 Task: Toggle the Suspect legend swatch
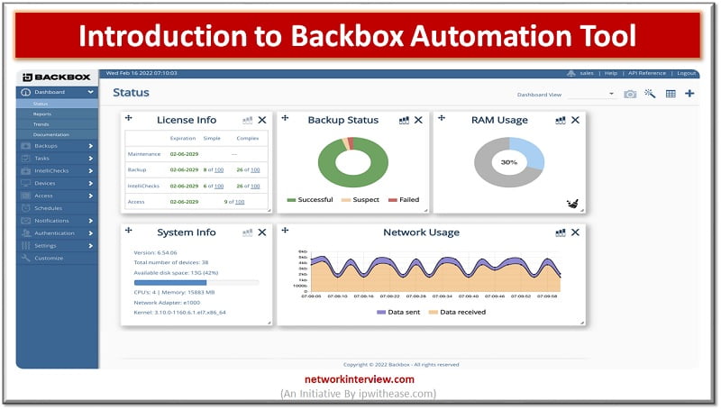pos(346,200)
